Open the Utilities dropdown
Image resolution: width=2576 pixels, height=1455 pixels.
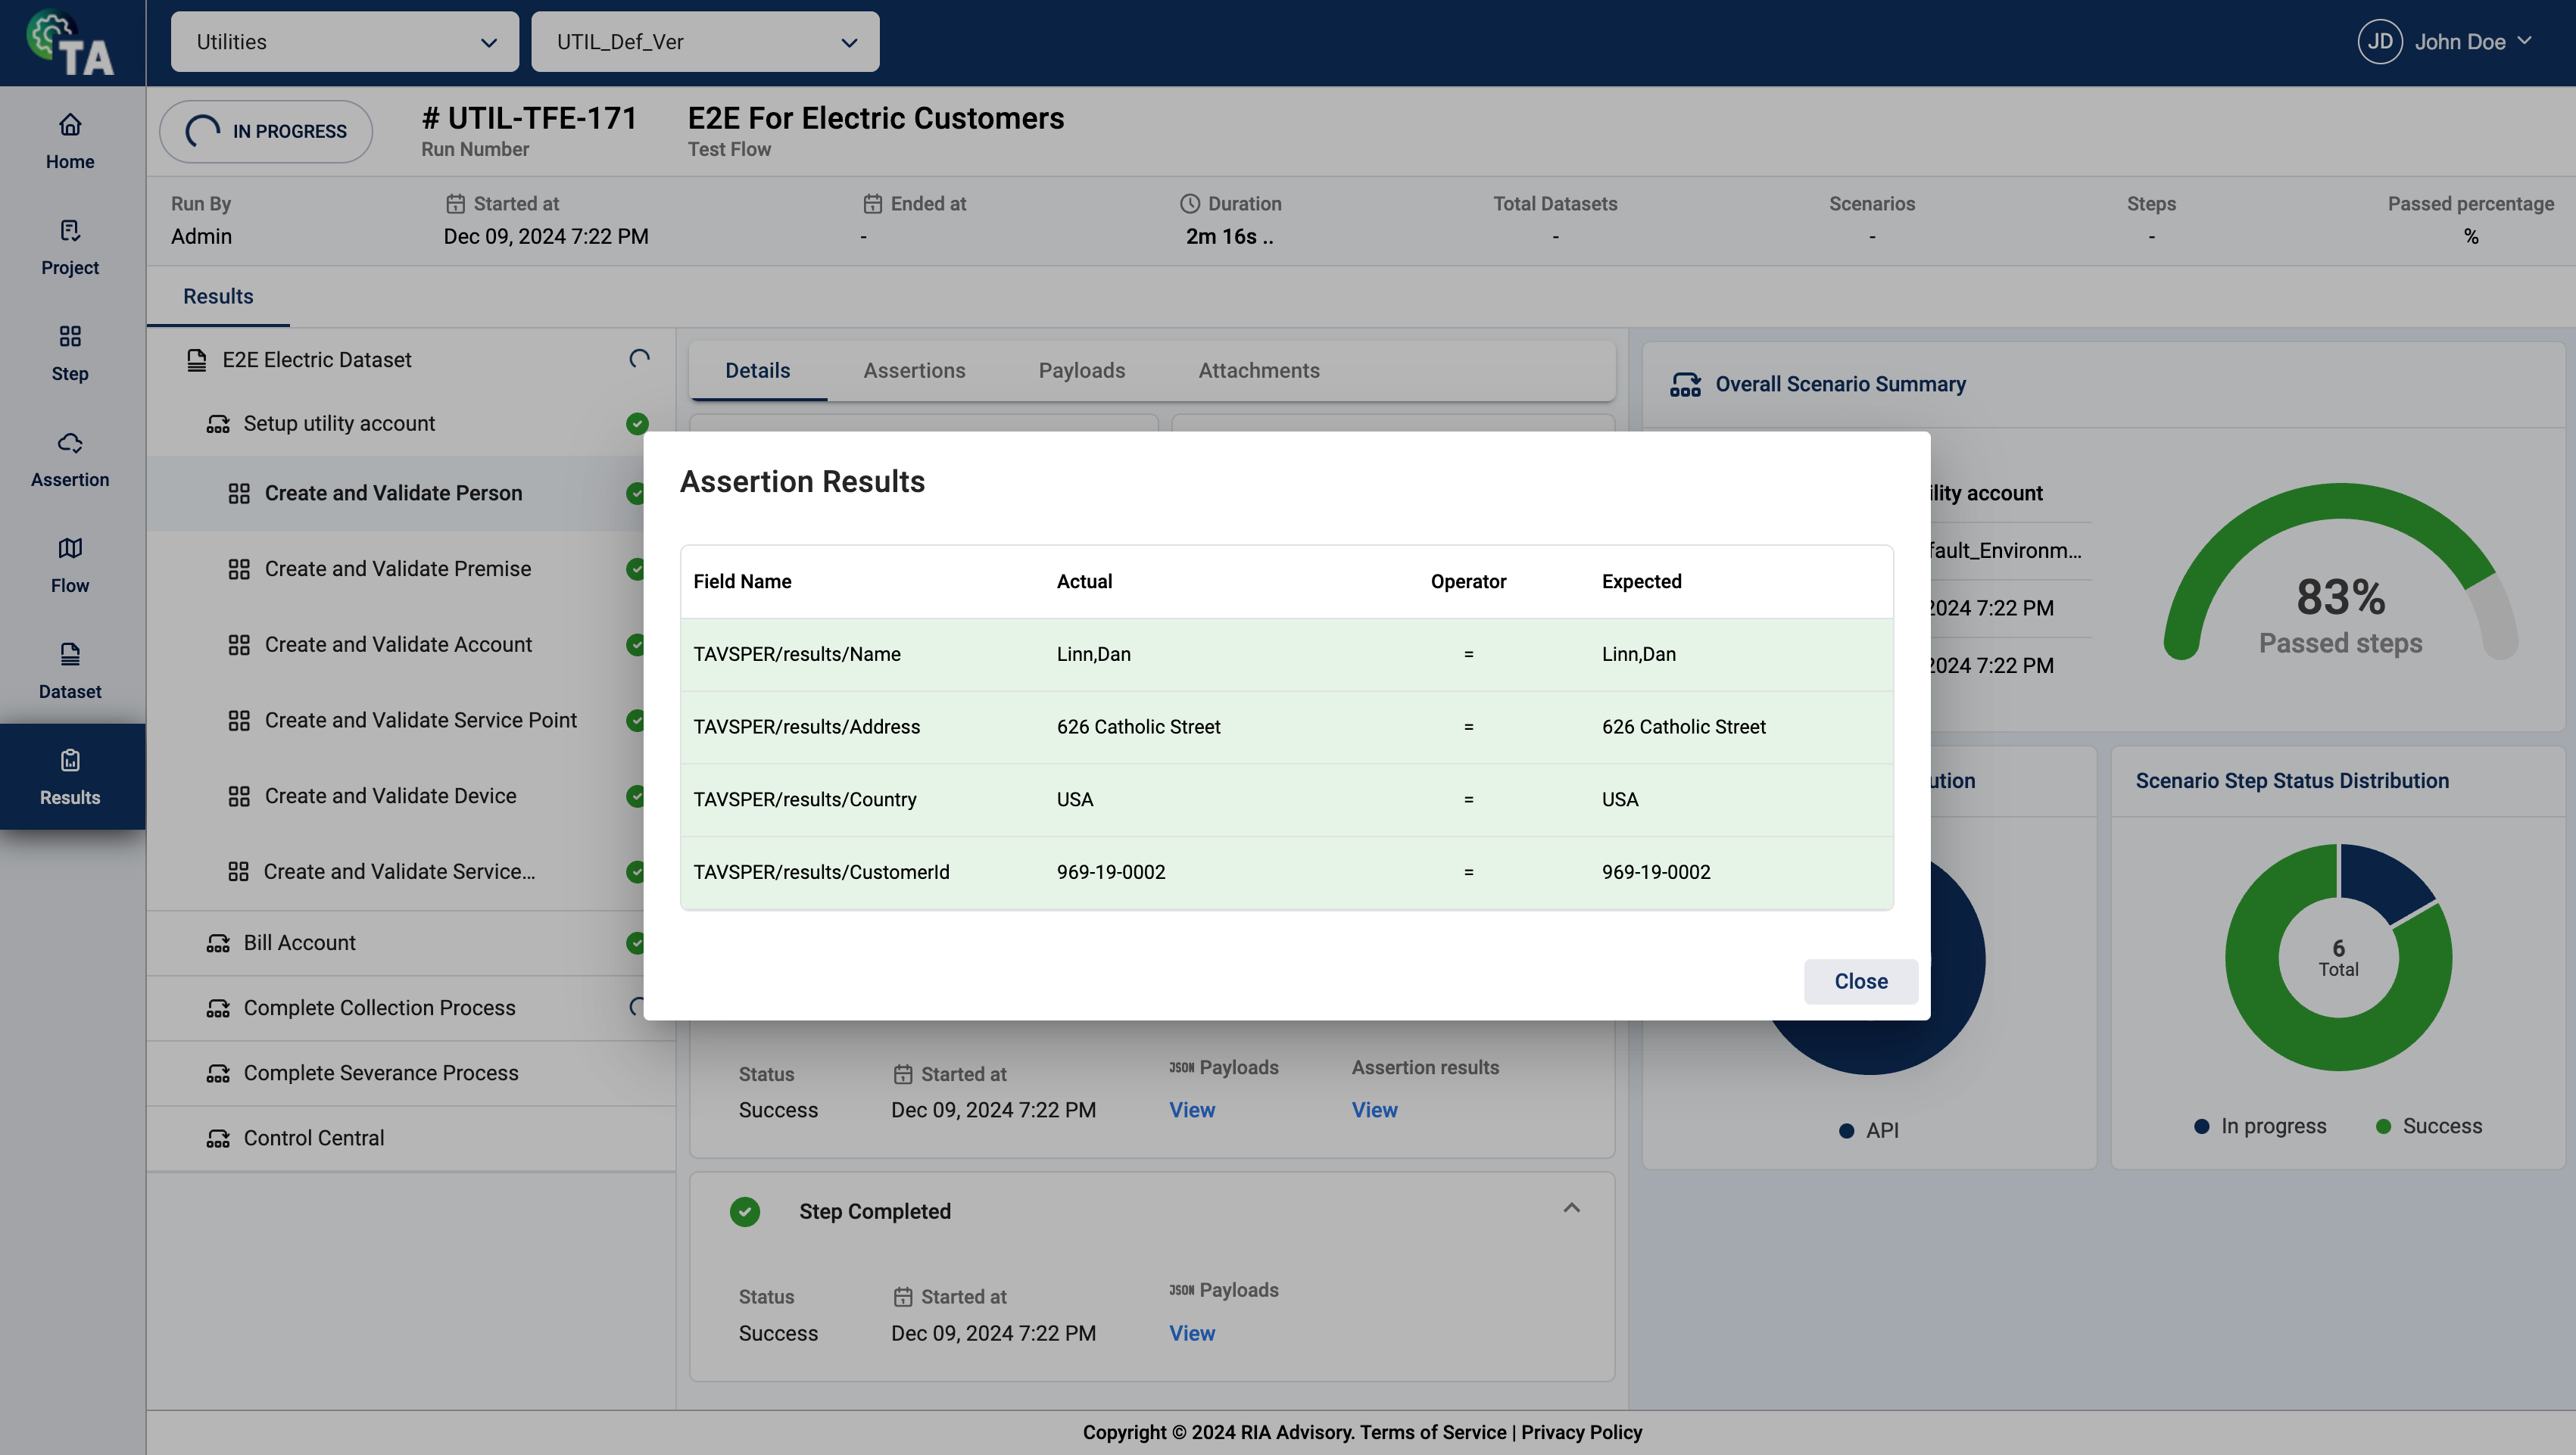344,42
